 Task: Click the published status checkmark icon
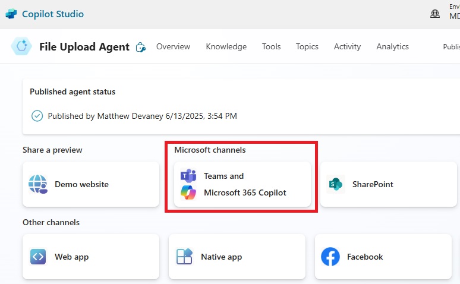pyautogui.click(x=37, y=116)
